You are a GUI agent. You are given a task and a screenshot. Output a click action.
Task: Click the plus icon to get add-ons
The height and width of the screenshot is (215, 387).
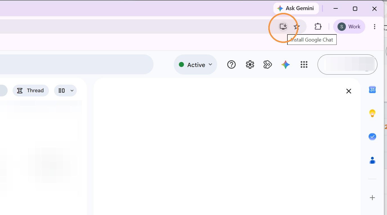(x=372, y=198)
